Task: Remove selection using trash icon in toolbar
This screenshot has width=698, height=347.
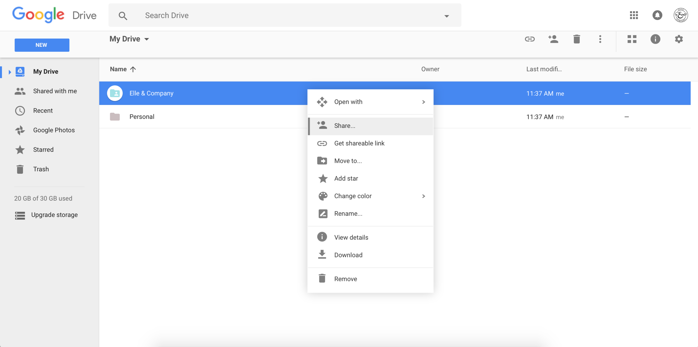Action: pos(577,39)
